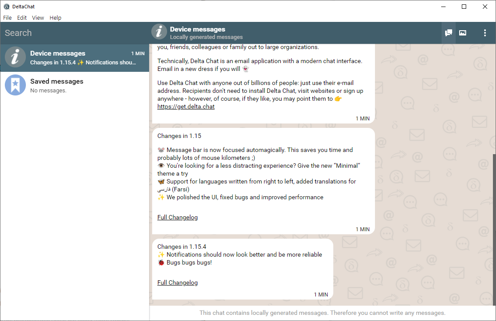
Task: Click the Device messages title in header
Action: [197, 29]
